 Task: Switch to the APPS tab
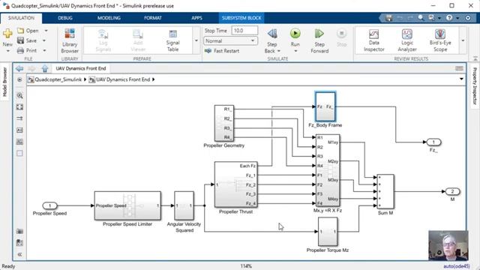click(196, 18)
